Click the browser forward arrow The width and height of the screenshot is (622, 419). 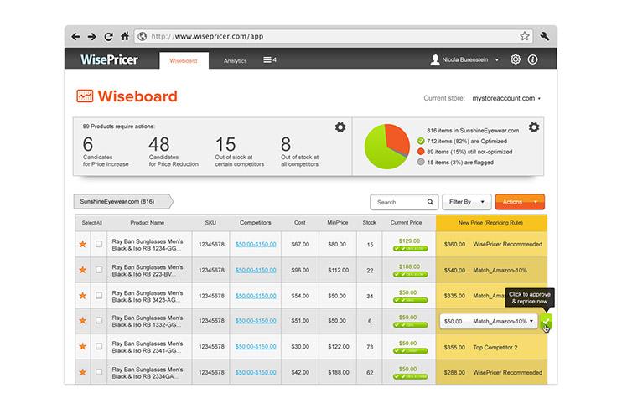coord(92,37)
